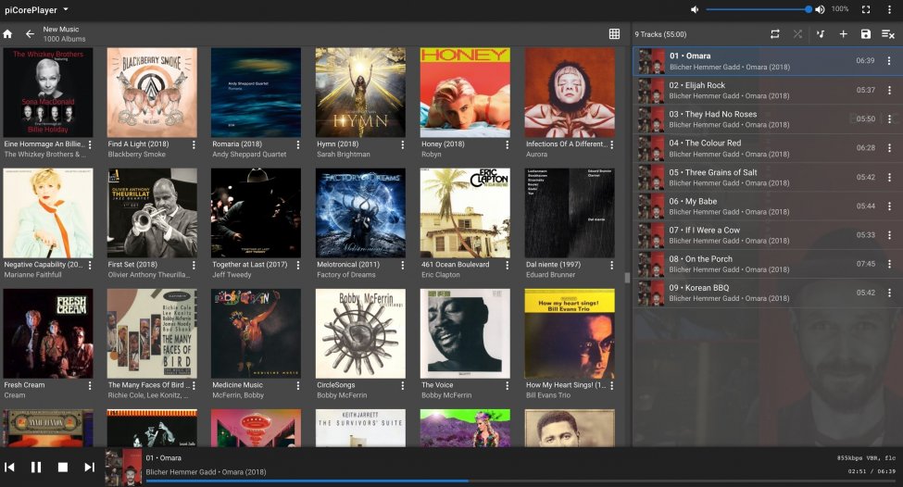Open the Find A Light album menu

tap(194, 144)
